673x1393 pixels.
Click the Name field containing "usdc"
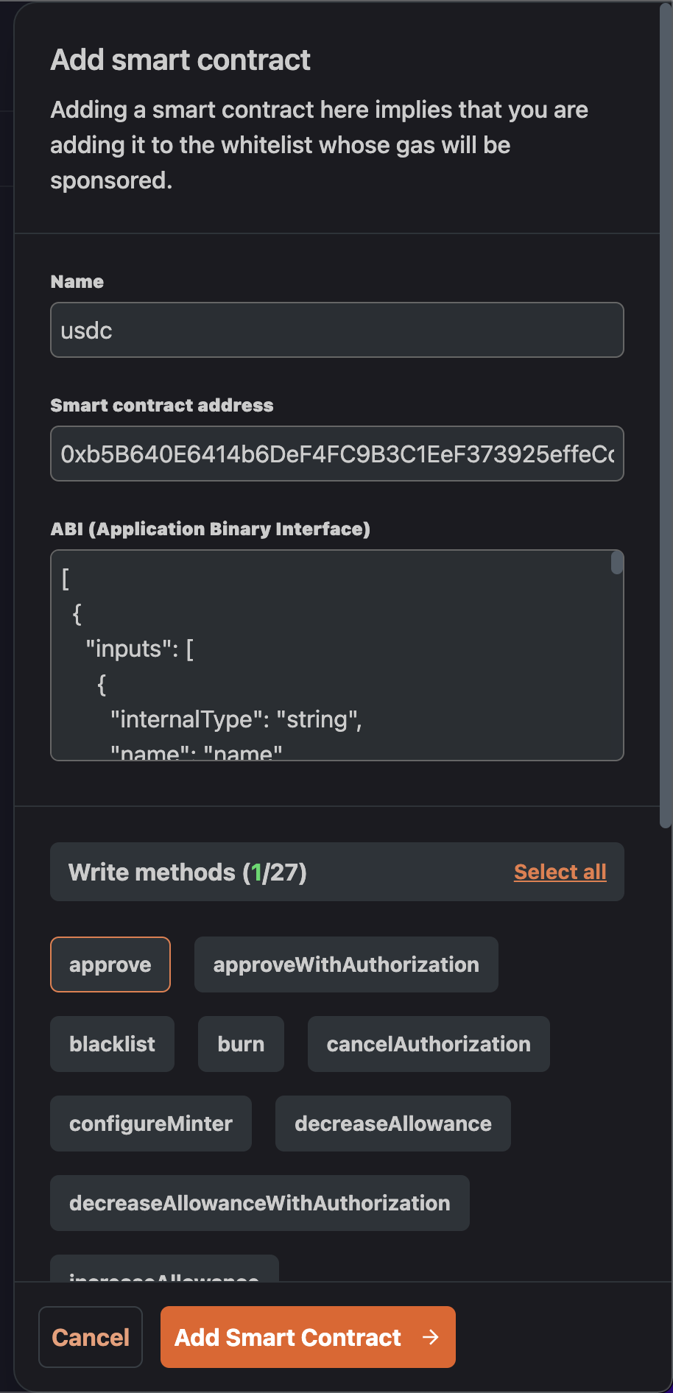[336, 330]
